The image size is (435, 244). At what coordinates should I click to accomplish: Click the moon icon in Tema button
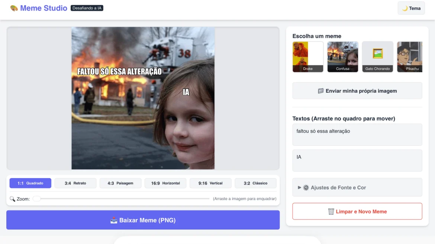(x=405, y=8)
